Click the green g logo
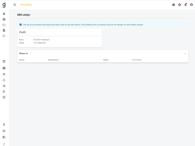 pyautogui.click(x=4, y=5)
